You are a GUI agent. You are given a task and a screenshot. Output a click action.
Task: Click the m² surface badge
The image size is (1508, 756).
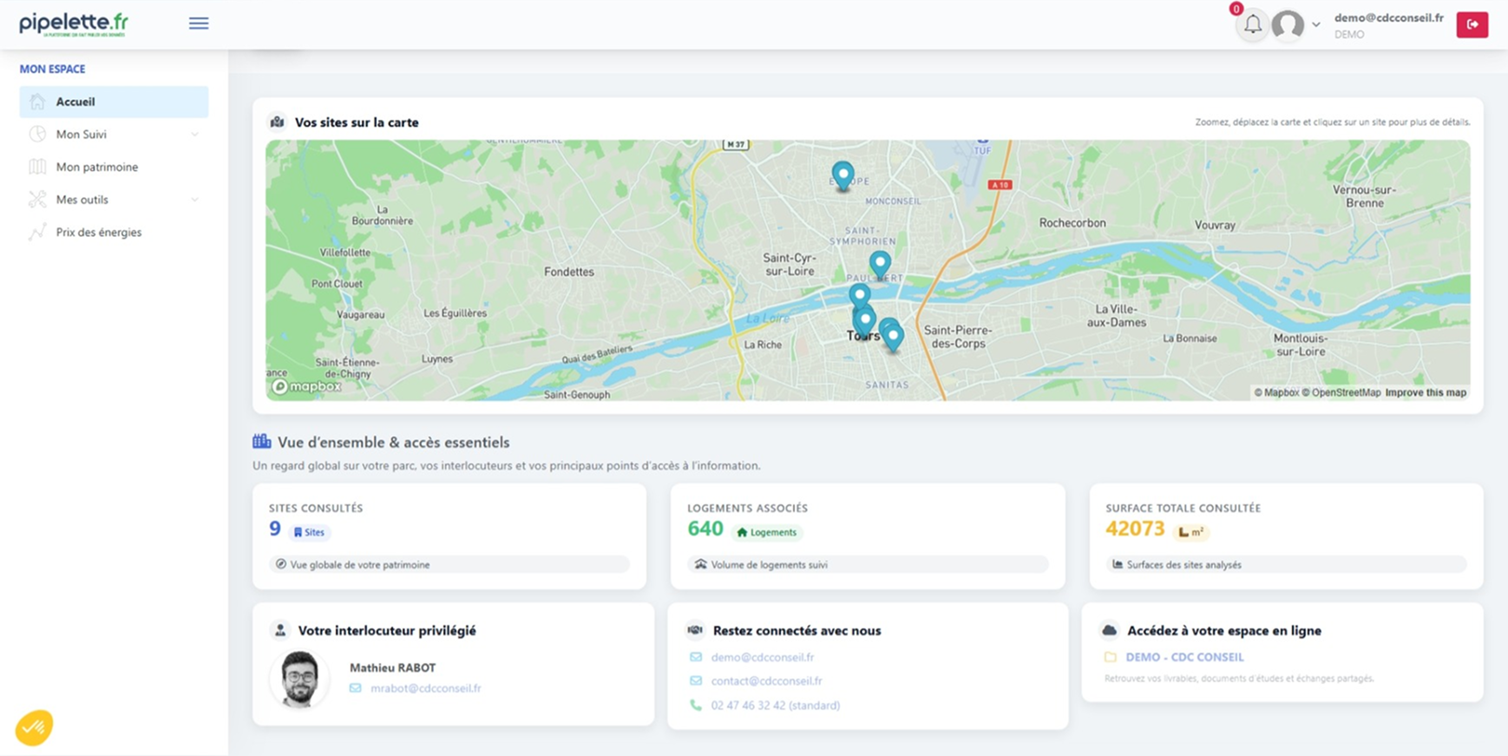click(1190, 532)
